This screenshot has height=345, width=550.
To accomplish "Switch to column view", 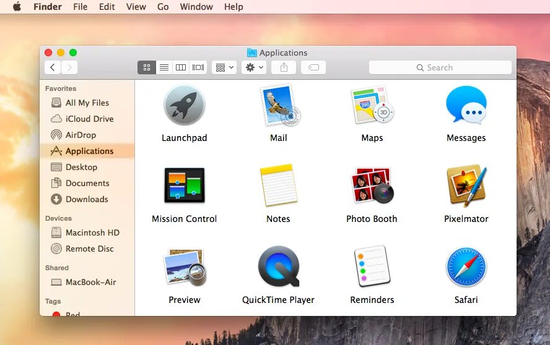I will pos(181,67).
